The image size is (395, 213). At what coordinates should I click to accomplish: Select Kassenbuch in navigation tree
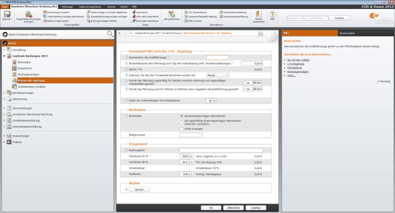pos(25,68)
